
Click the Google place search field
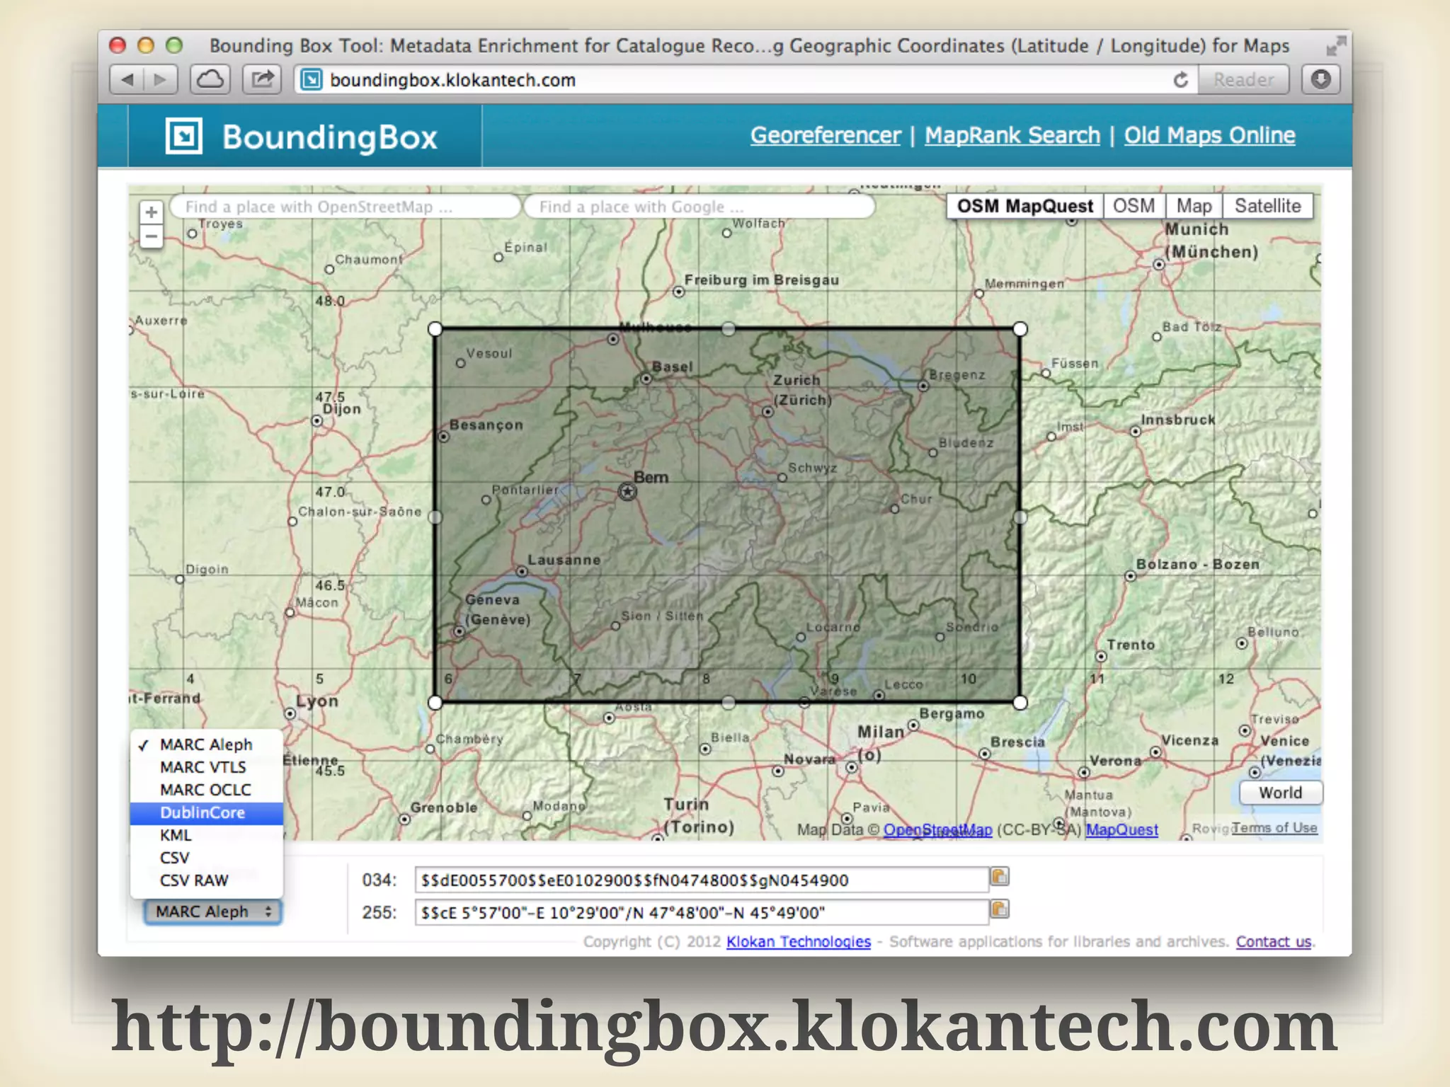pos(699,207)
